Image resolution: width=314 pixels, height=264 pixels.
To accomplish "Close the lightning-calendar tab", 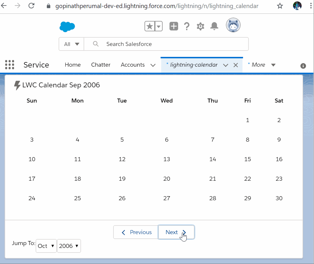I will click(x=236, y=65).
